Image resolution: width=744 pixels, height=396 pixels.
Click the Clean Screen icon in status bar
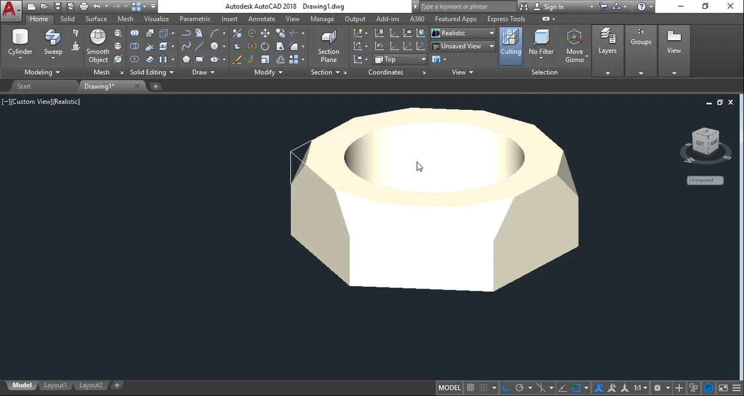pyautogui.click(x=723, y=388)
